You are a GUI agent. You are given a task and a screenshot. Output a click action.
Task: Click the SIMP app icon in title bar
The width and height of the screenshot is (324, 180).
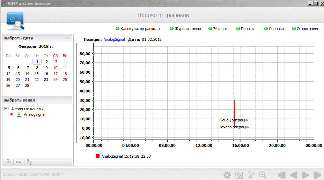[4, 3]
